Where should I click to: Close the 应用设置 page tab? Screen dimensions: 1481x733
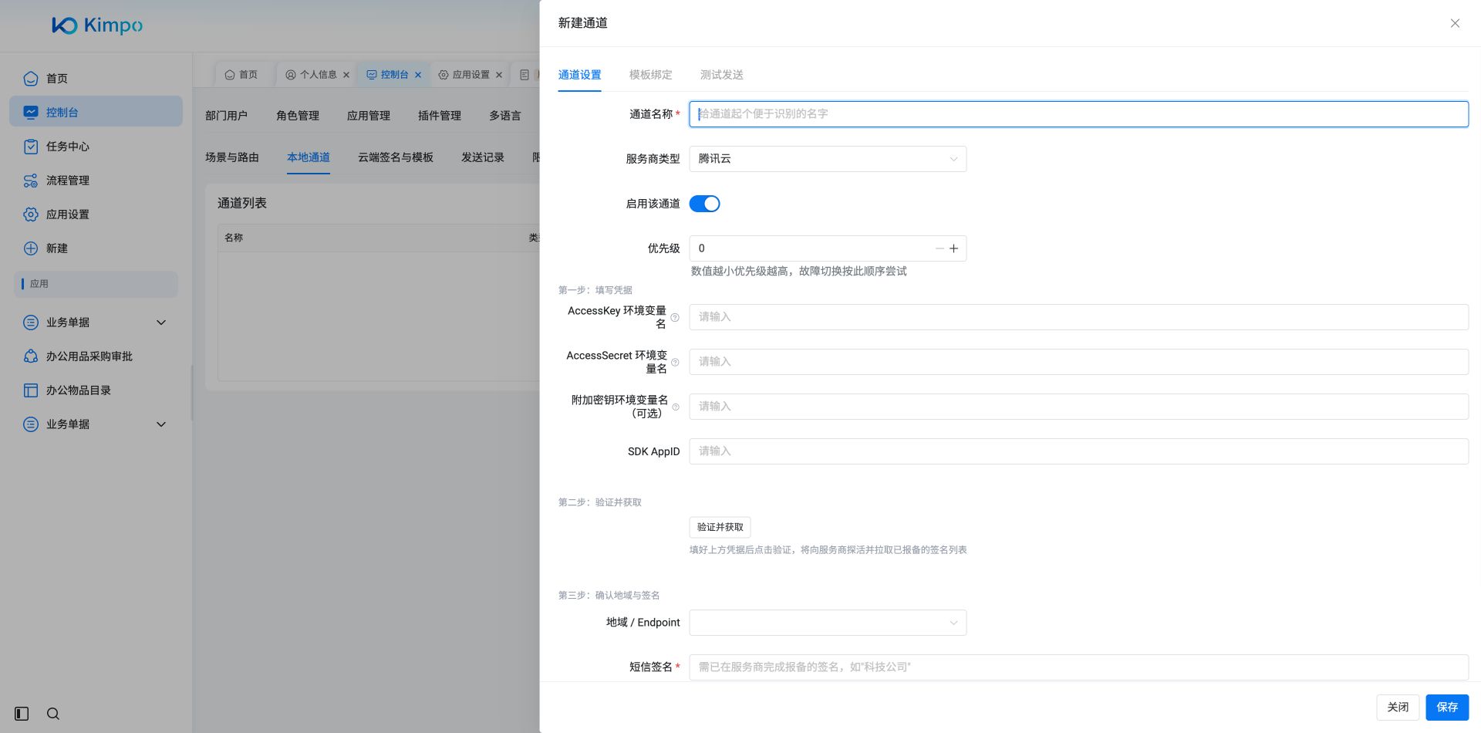499,75
